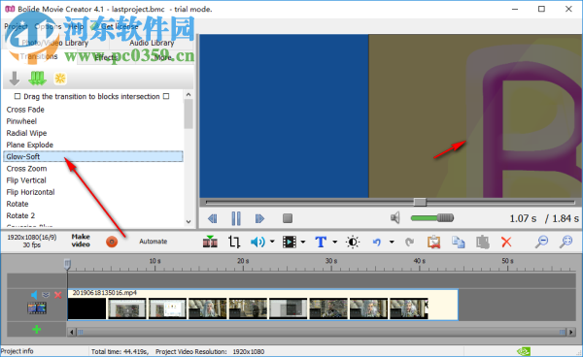Image resolution: width=583 pixels, height=357 pixels.
Task: Zoom out the timeline
Action: pyautogui.click(x=542, y=242)
